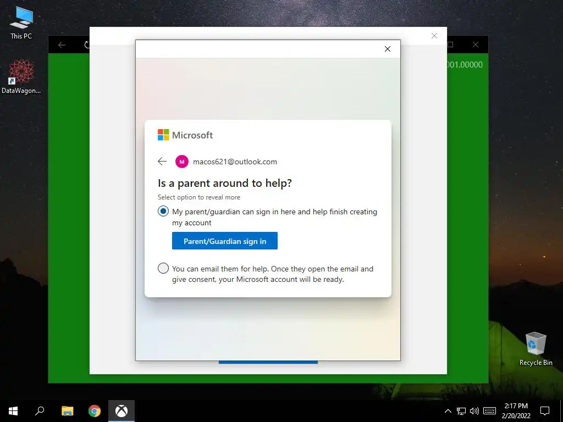Open the Recycle Bin
This screenshot has width=563, height=422.
536,349
